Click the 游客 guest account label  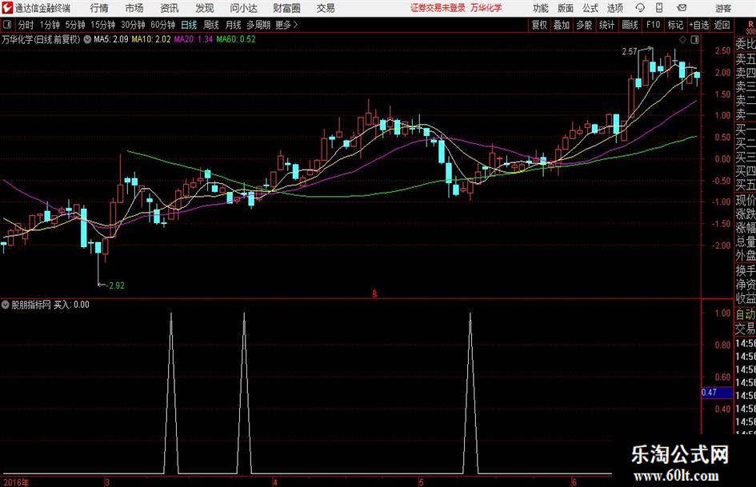pyautogui.click(x=722, y=8)
